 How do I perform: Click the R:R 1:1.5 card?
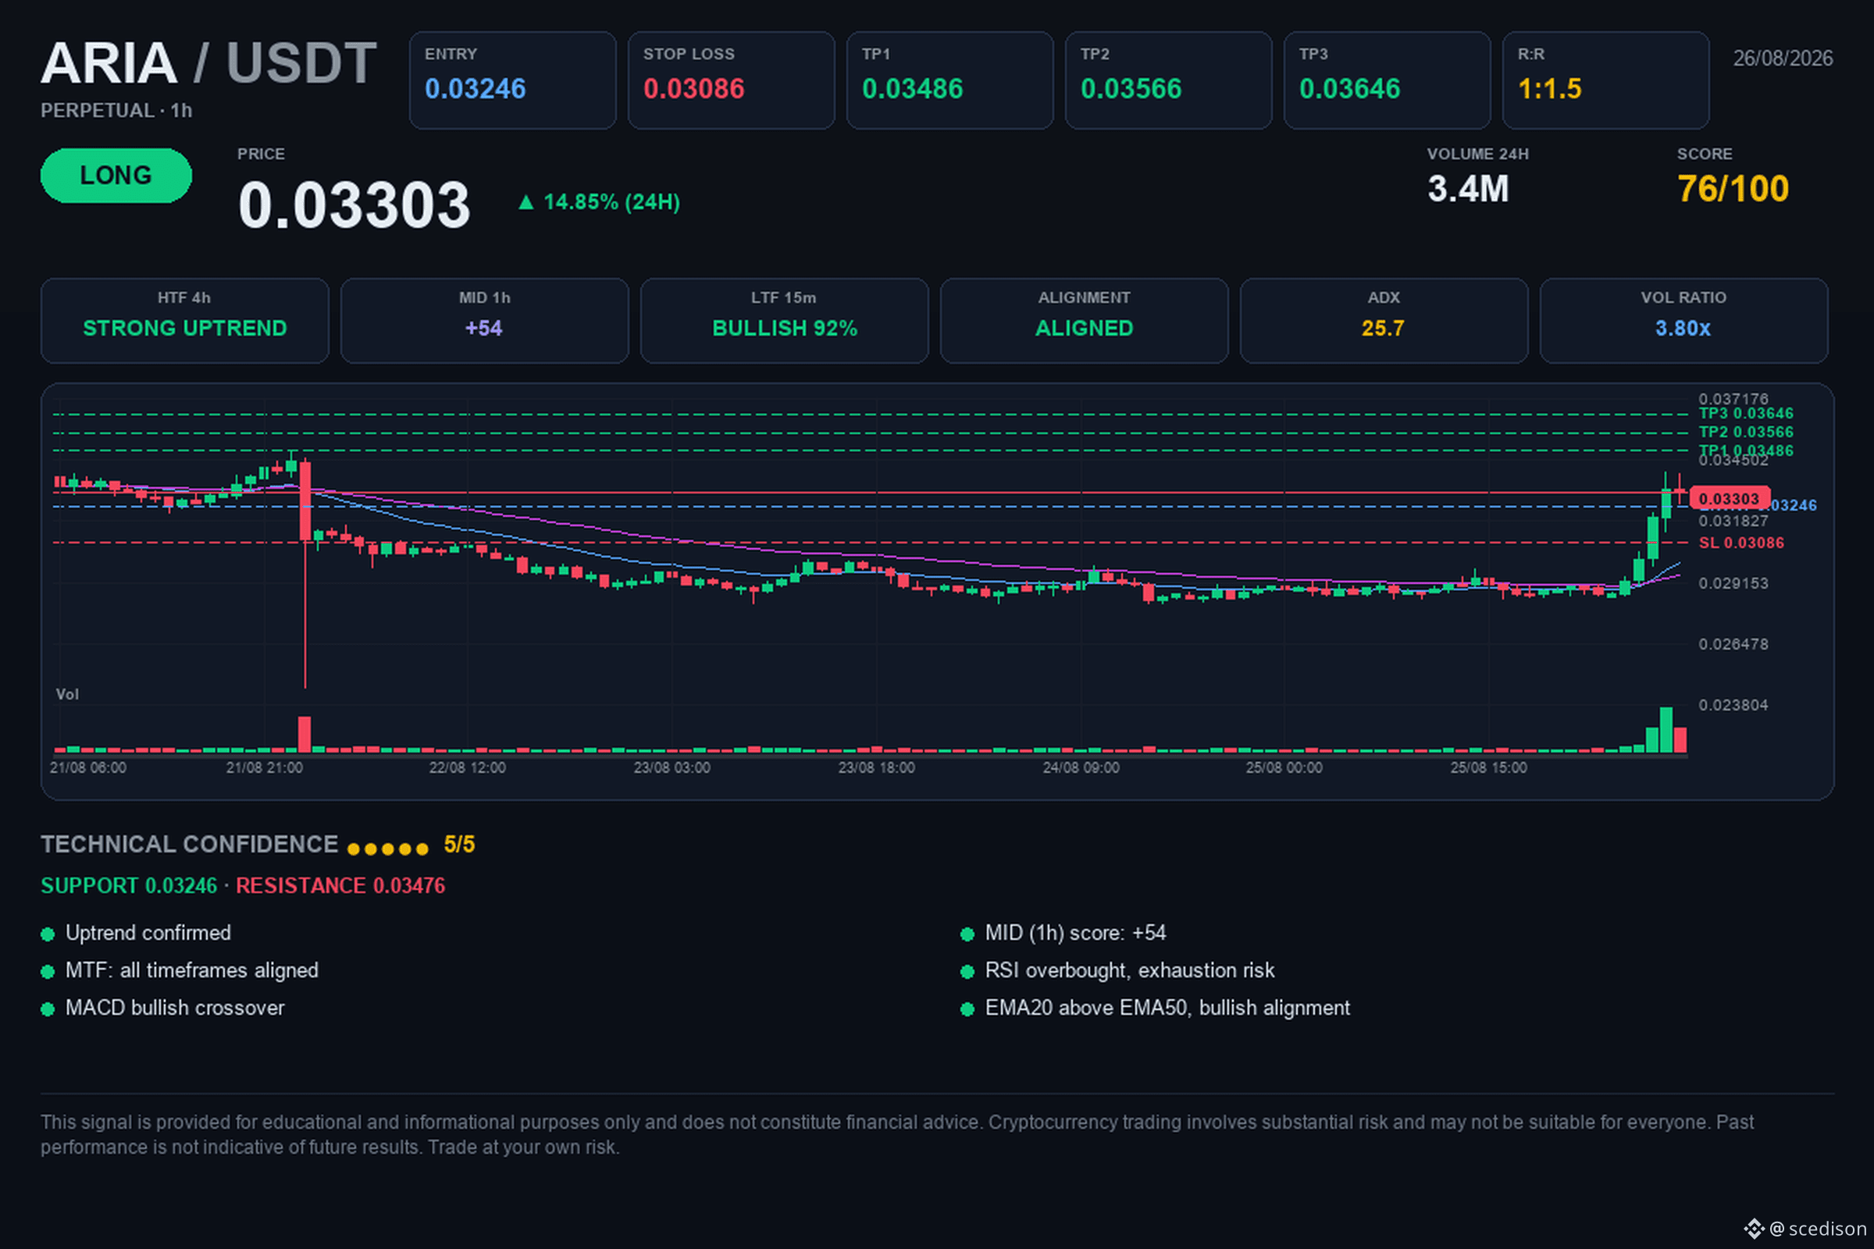click(1606, 80)
